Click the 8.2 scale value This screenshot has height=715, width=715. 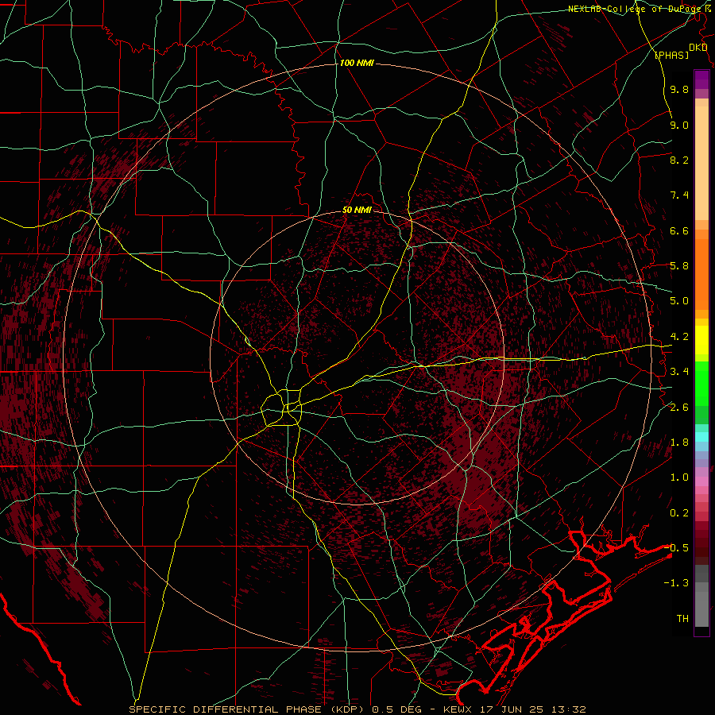[x=679, y=160]
